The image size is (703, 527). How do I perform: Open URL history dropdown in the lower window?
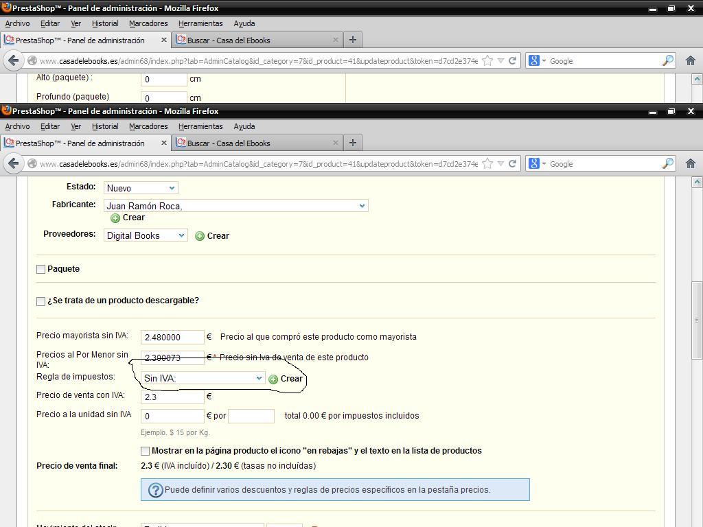click(x=500, y=163)
